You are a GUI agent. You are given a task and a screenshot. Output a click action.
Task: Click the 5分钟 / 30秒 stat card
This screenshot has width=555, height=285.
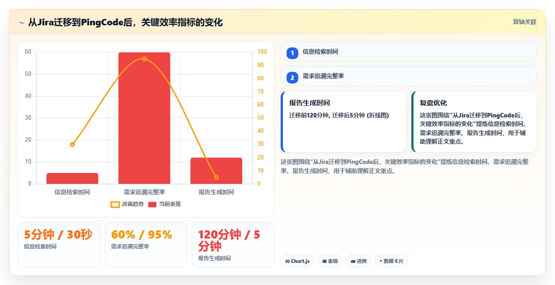[59, 245]
